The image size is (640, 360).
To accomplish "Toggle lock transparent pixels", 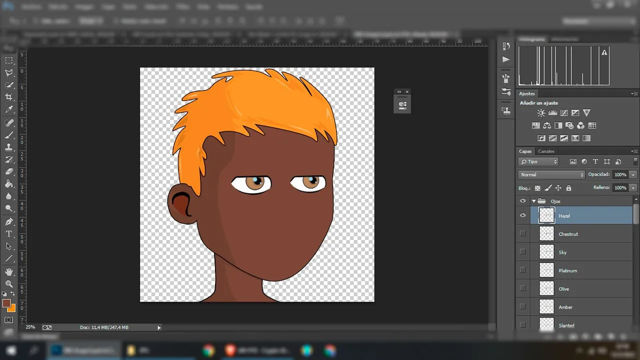I will (537, 188).
